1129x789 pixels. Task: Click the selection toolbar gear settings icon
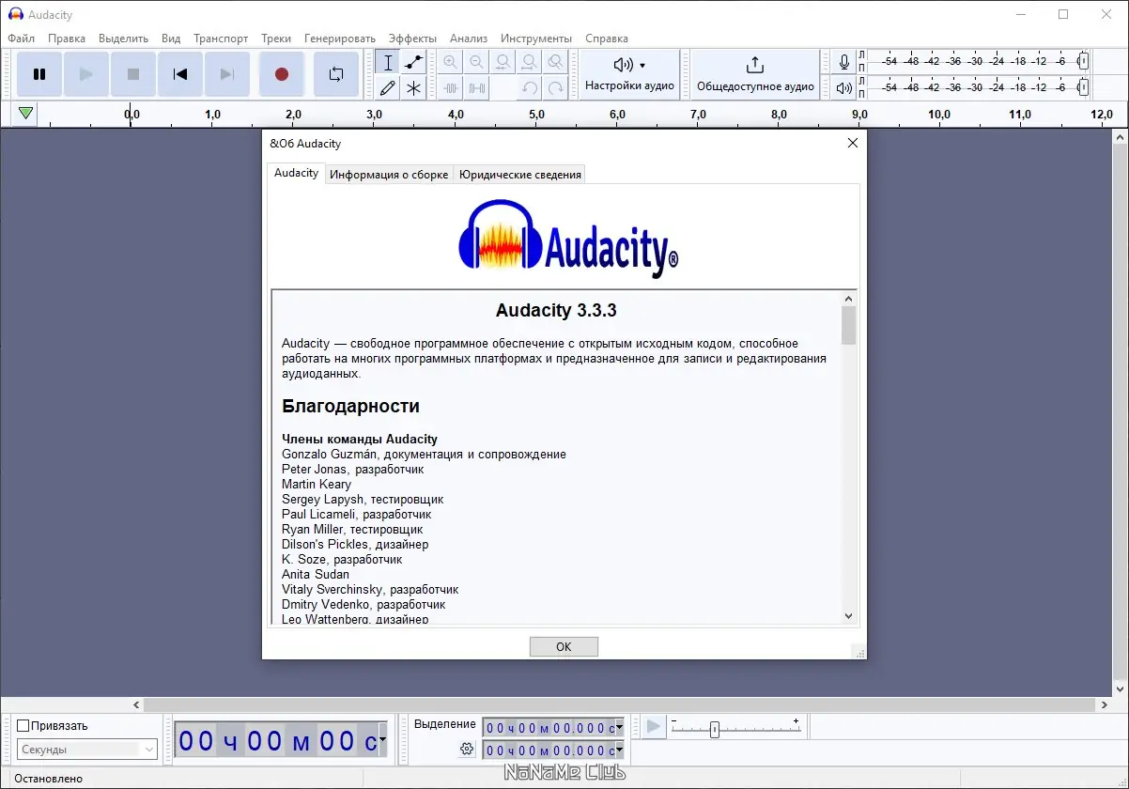467,750
